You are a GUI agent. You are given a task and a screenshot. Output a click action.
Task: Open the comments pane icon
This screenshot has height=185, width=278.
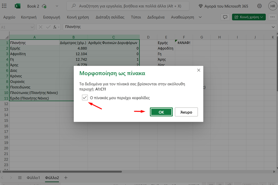224,17
